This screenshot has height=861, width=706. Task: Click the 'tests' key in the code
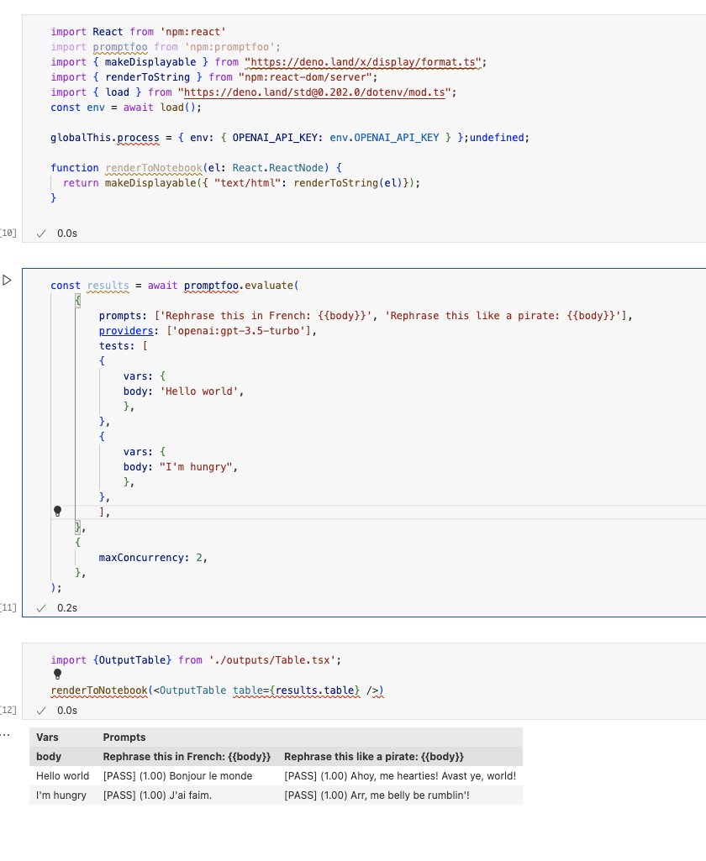pos(113,346)
